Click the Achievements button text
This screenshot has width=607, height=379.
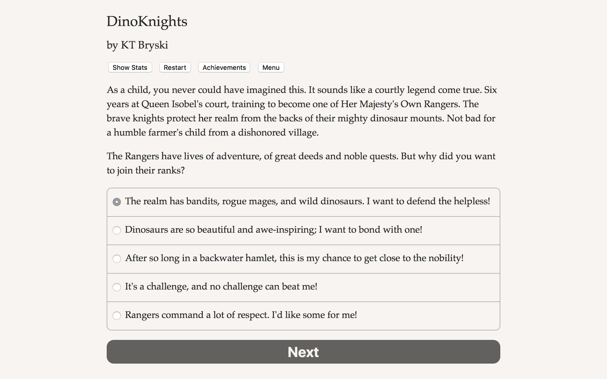(x=224, y=67)
